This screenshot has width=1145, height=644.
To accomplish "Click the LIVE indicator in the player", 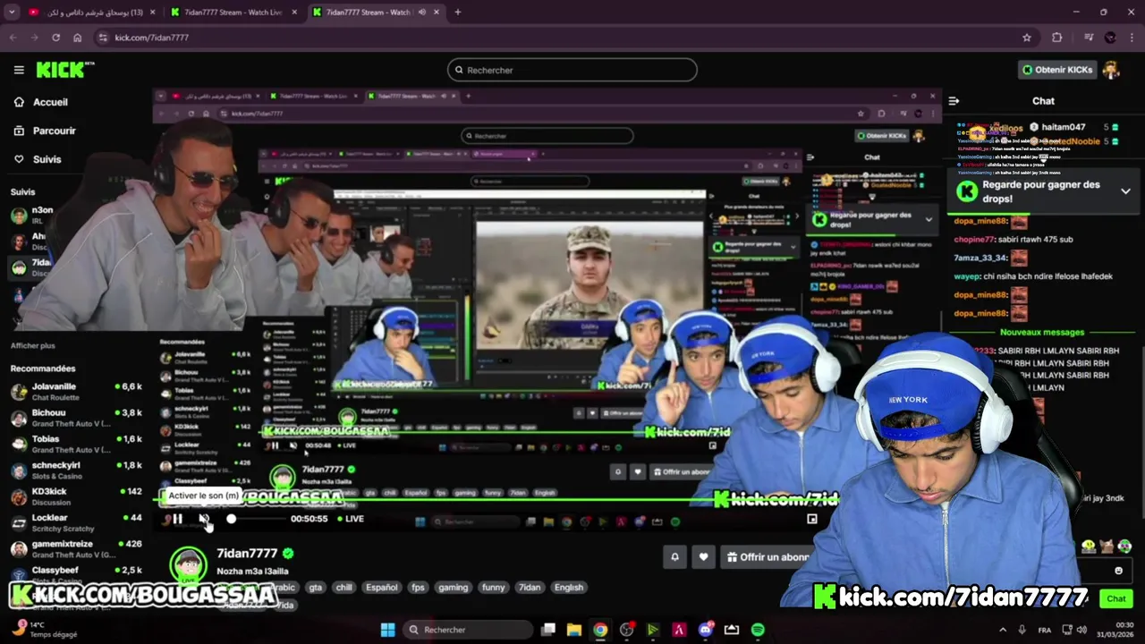I will (x=351, y=519).
